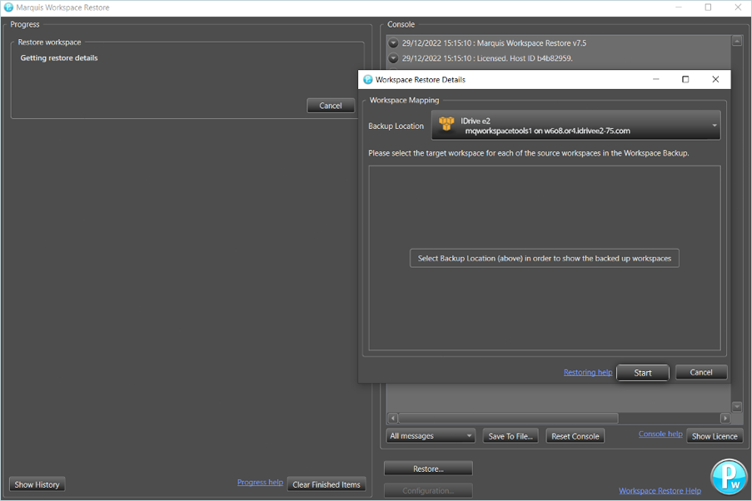Click the 'Please select the target workspace' instruction text

pos(529,153)
